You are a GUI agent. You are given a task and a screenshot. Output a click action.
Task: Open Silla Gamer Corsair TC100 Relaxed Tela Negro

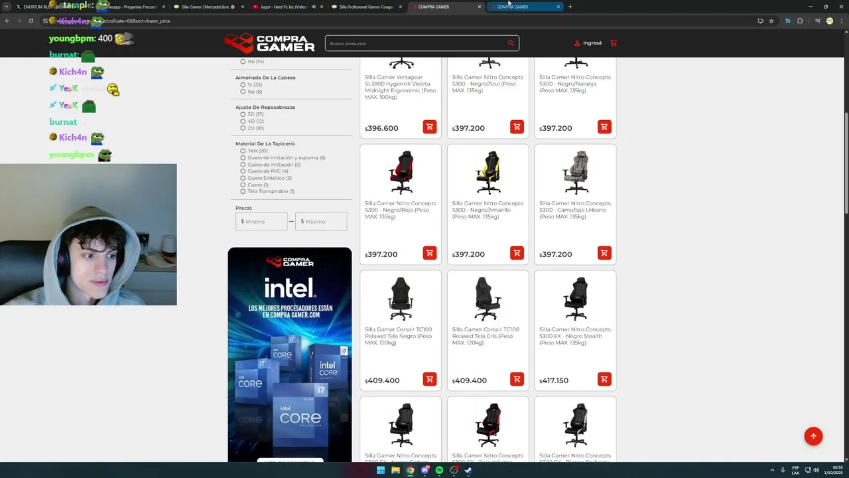[x=398, y=336]
